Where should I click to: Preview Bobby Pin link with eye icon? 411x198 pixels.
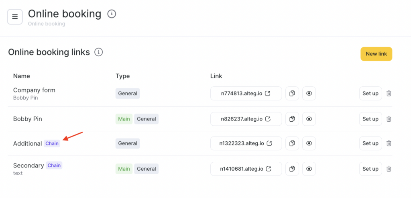[x=309, y=119]
